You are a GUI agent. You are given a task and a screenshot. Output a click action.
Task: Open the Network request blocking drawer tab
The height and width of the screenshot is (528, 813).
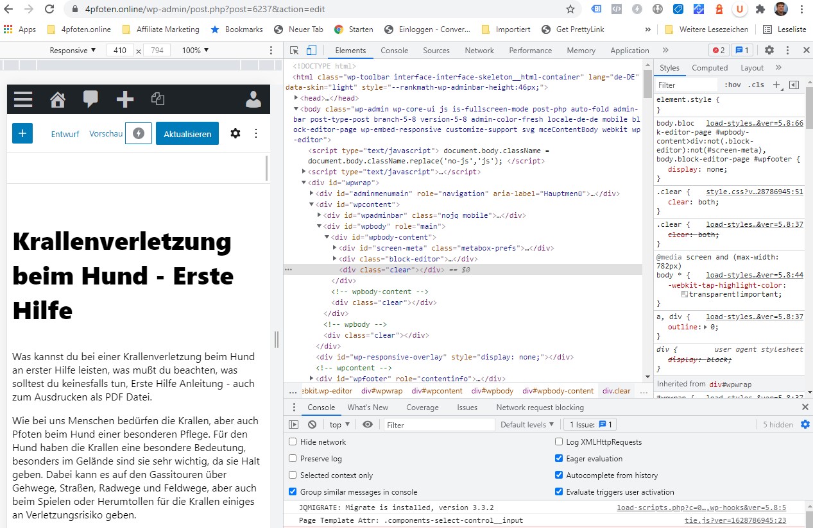tap(540, 408)
